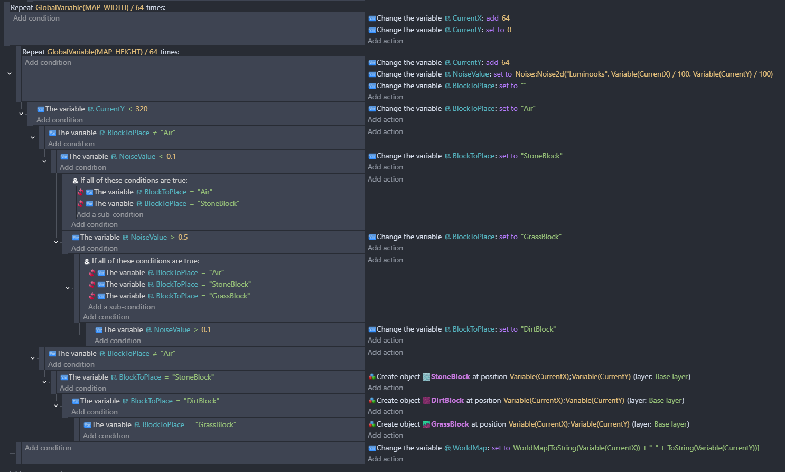Click the GrassBlock object icon in Create object action
The width and height of the screenshot is (785, 472).
pos(426,424)
